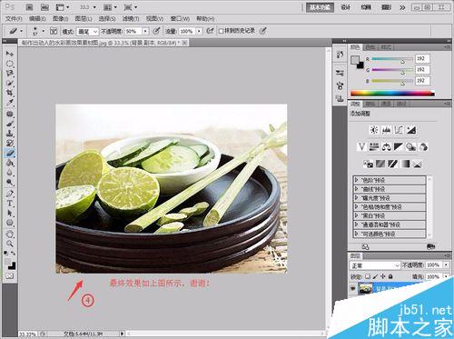Select the Elliptical Marquee tool
The width and height of the screenshot is (454, 339).
(10, 64)
